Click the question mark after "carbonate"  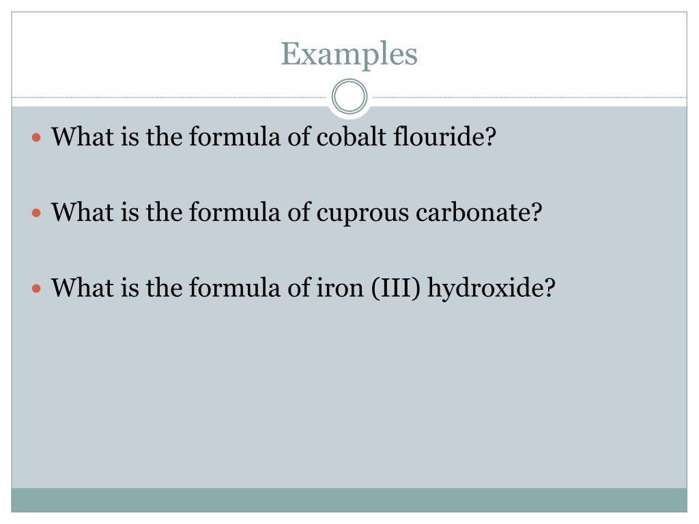tap(537, 212)
